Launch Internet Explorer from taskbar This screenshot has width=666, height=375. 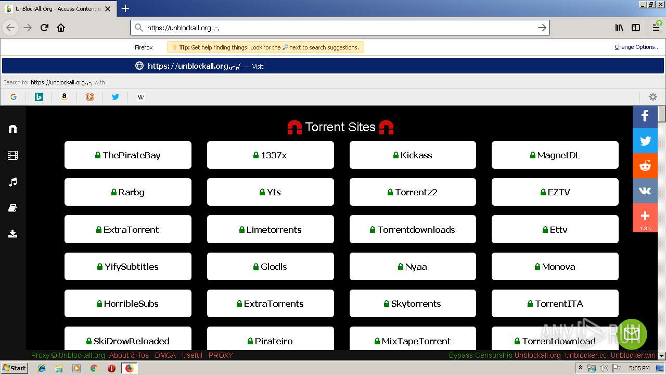pyautogui.click(x=42, y=368)
